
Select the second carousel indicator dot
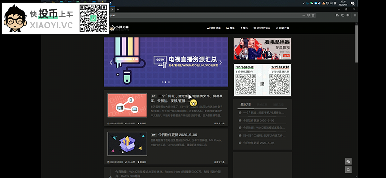[x=165, y=82]
